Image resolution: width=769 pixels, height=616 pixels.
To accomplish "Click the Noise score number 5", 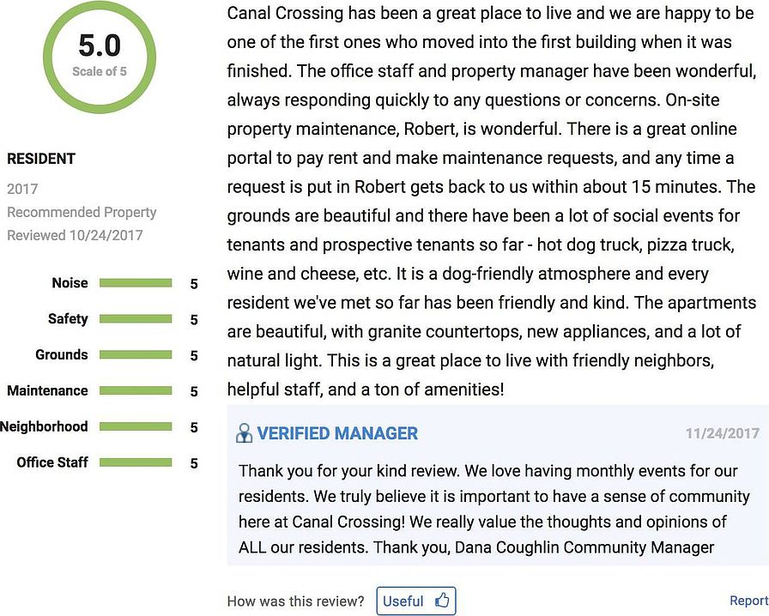I will [194, 284].
